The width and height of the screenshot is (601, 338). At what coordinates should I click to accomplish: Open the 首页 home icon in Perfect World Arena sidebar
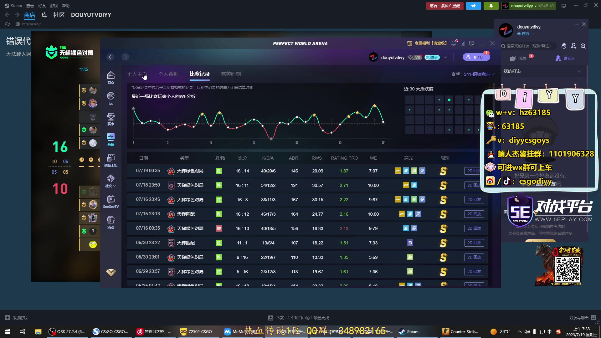(111, 78)
